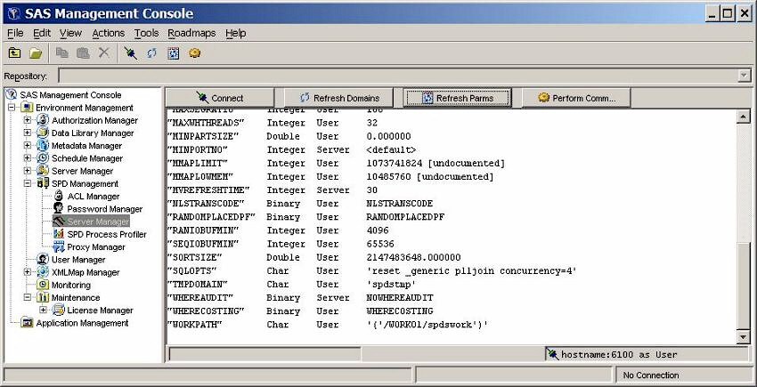The image size is (757, 387).
Task: Click the Open folder toolbar icon
Action: [36, 53]
